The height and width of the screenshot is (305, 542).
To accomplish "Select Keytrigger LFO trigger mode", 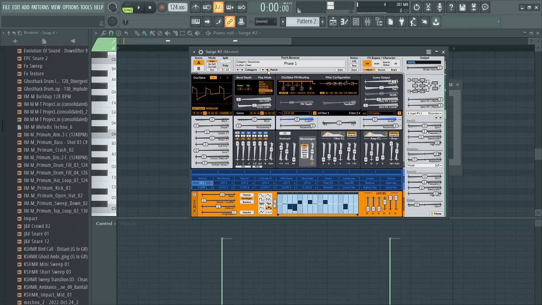I will tap(246, 198).
